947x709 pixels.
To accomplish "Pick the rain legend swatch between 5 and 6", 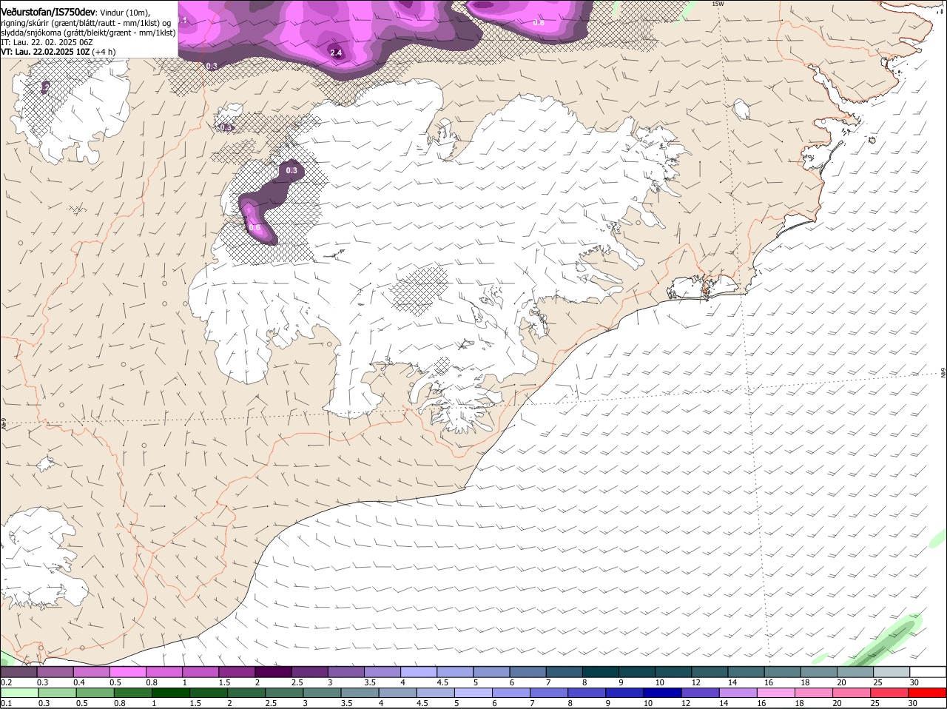I will tap(473, 693).
